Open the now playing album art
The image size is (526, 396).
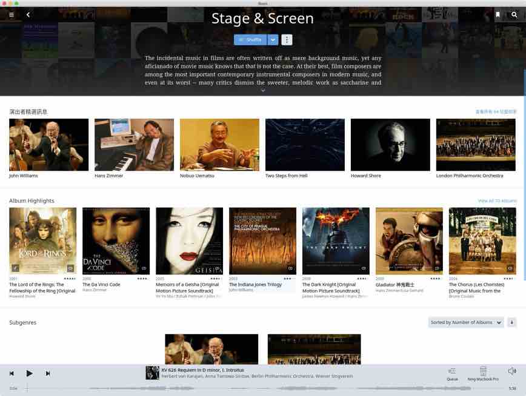pos(152,373)
